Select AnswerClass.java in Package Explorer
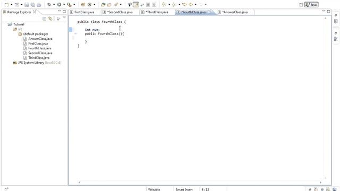This screenshot has width=340, height=191. 40,39
